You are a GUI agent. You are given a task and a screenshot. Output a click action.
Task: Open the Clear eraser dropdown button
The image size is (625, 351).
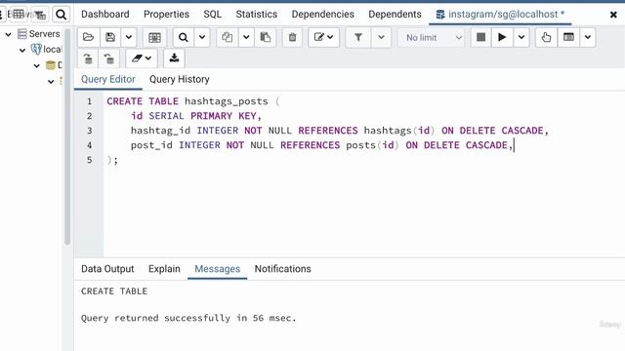tap(141, 58)
